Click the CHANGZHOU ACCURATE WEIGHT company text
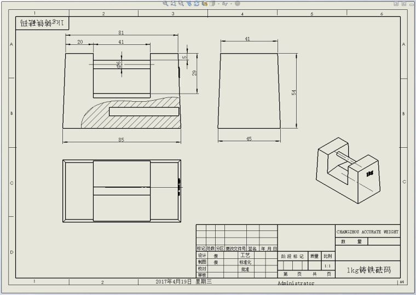The width and height of the screenshot is (416, 295). pos(367,232)
